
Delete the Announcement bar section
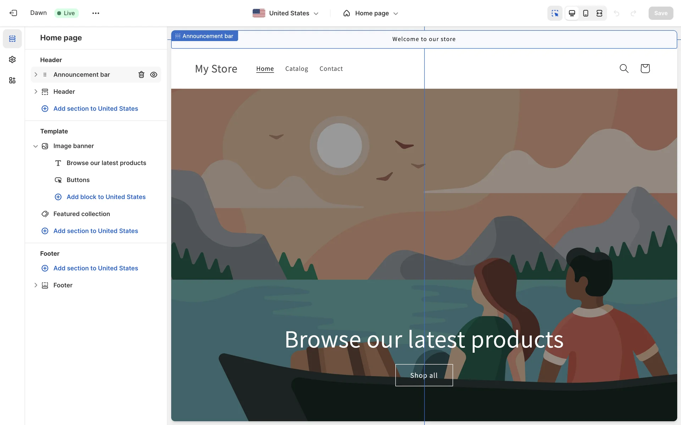click(141, 75)
